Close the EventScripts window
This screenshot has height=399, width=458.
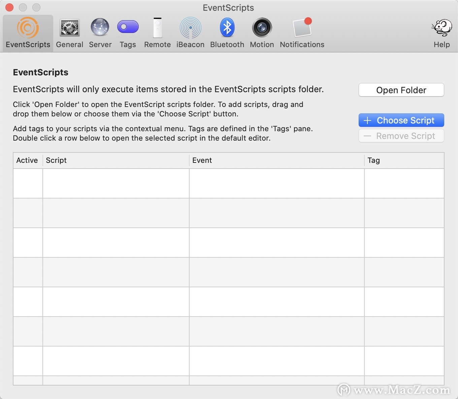pyautogui.click(x=9, y=7)
